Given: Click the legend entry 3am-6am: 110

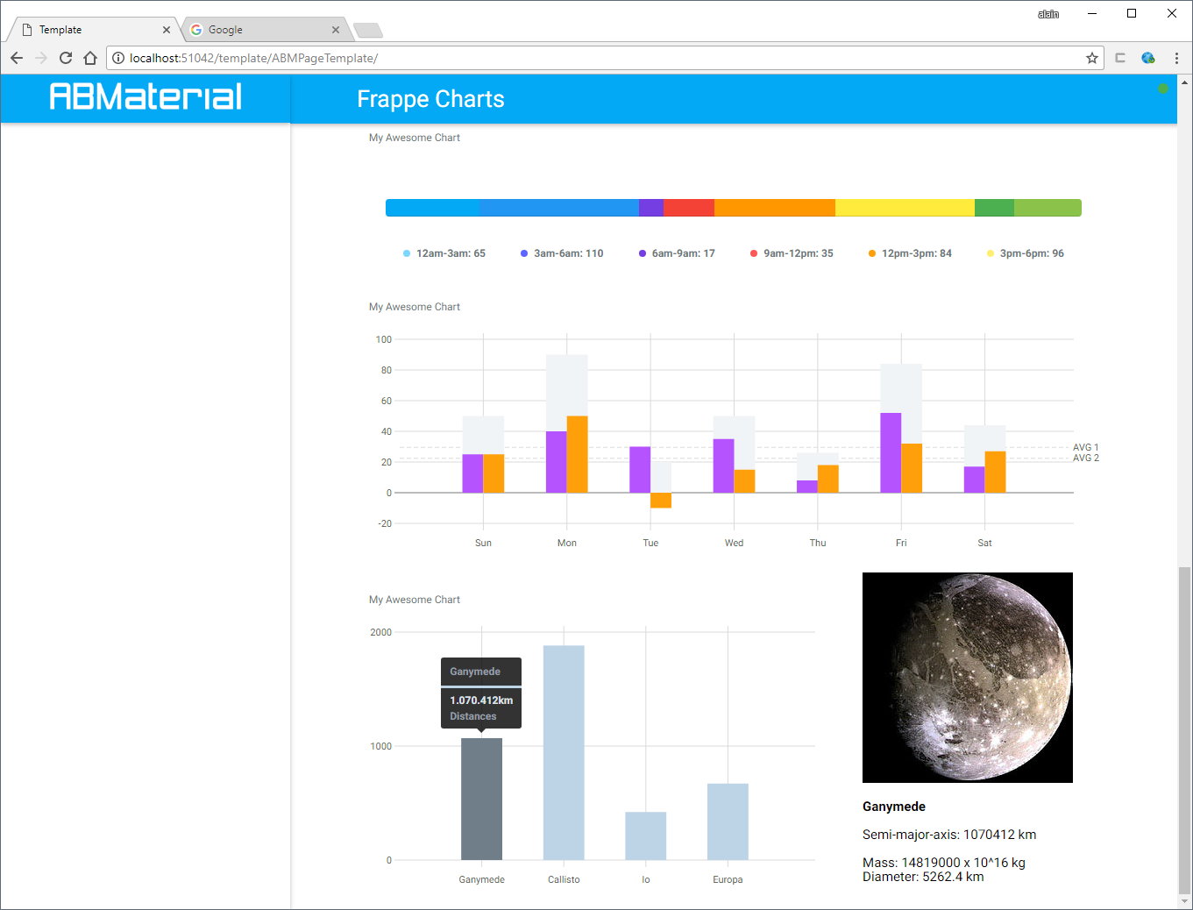Looking at the screenshot, I should click(x=562, y=253).
